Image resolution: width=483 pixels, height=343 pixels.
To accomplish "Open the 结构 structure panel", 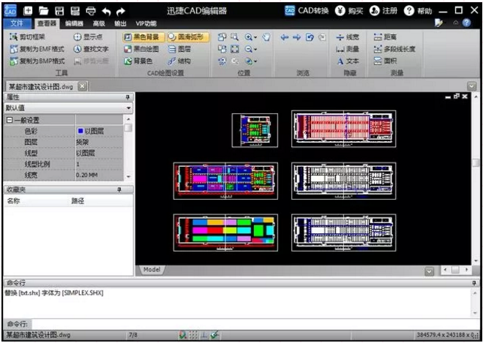I will tap(180, 61).
